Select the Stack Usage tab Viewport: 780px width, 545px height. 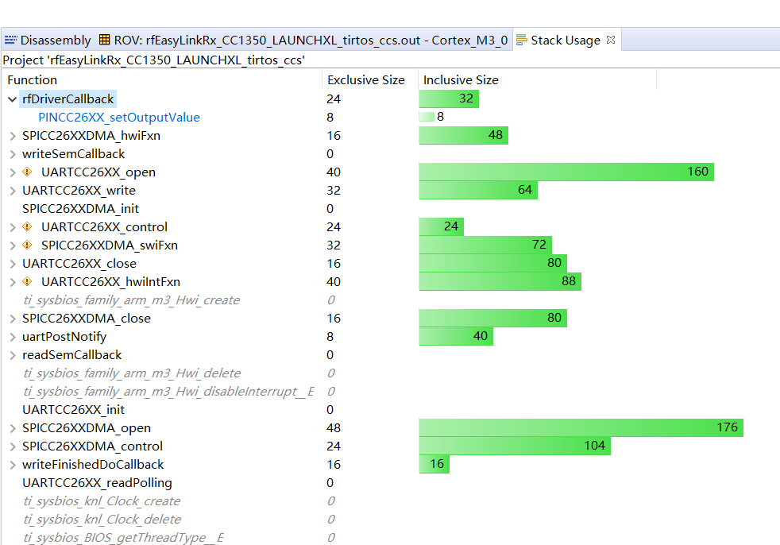[x=565, y=40]
